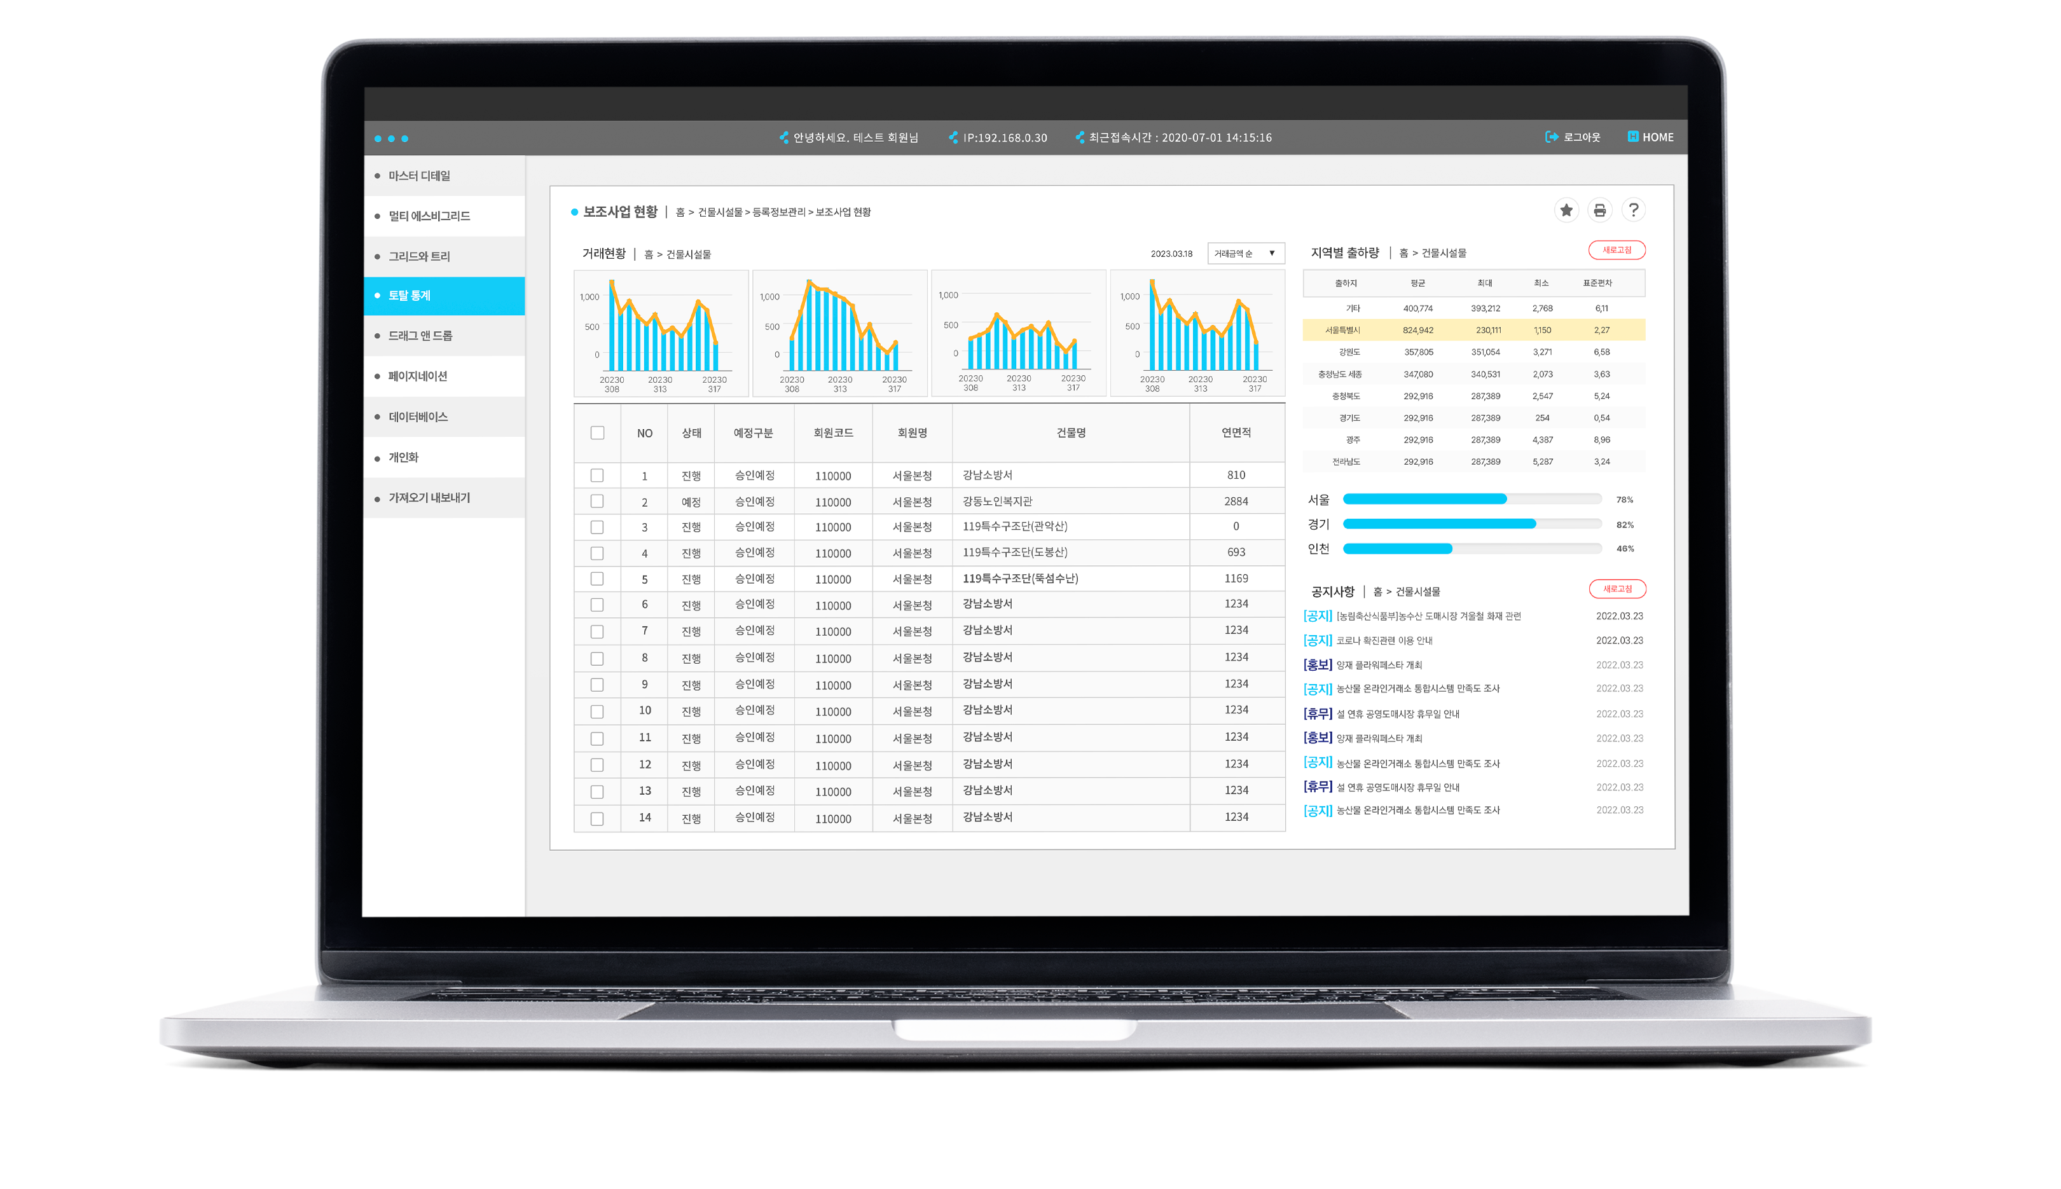Check the select-all header checkbox
The image size is (2061, 1189).
598,433
